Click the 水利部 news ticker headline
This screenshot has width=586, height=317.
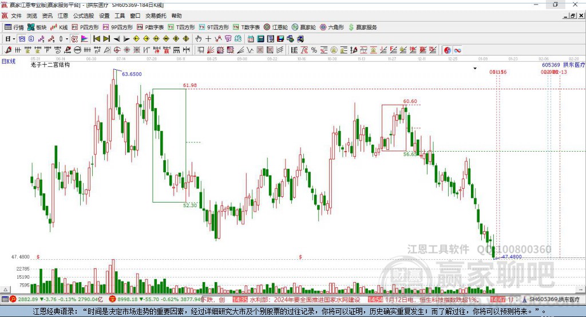click(304, 300)
